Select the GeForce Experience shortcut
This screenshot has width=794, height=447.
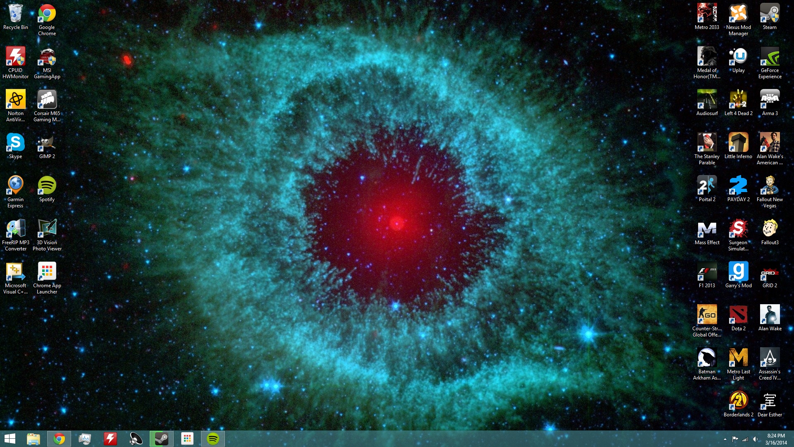[x=770, y=58]
